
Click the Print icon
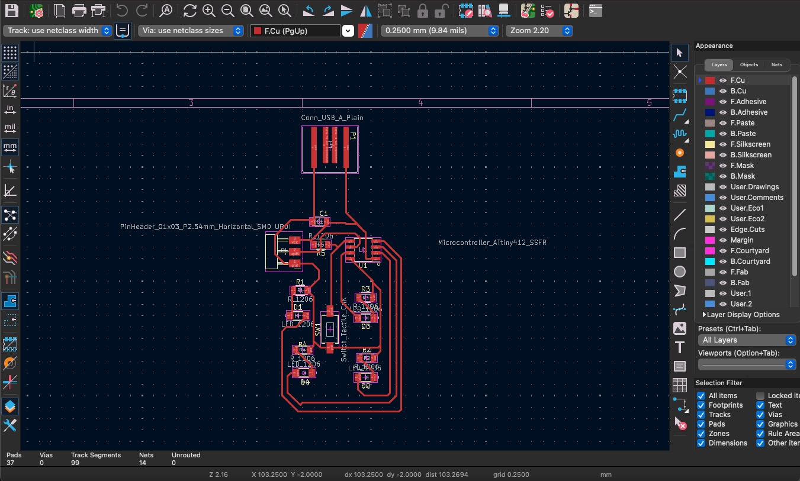coord(79,10)
